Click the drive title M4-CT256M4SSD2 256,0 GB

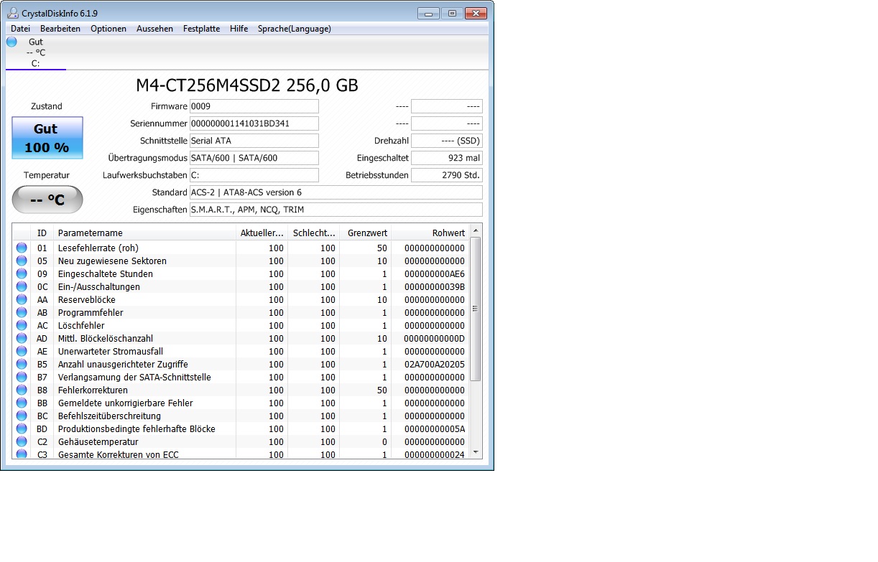coord(247,85)
